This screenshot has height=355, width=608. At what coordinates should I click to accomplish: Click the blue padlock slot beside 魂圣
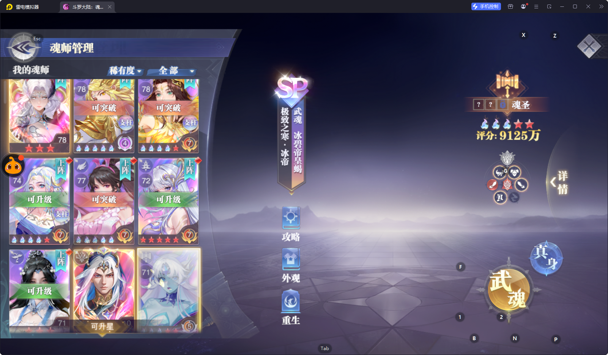(x=502, y=105)
